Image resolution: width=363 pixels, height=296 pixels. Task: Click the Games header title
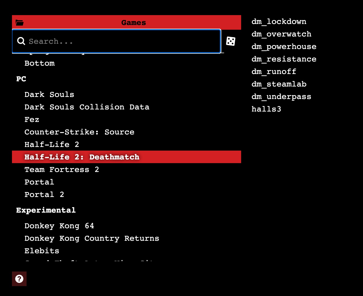(x=134, y=23)
